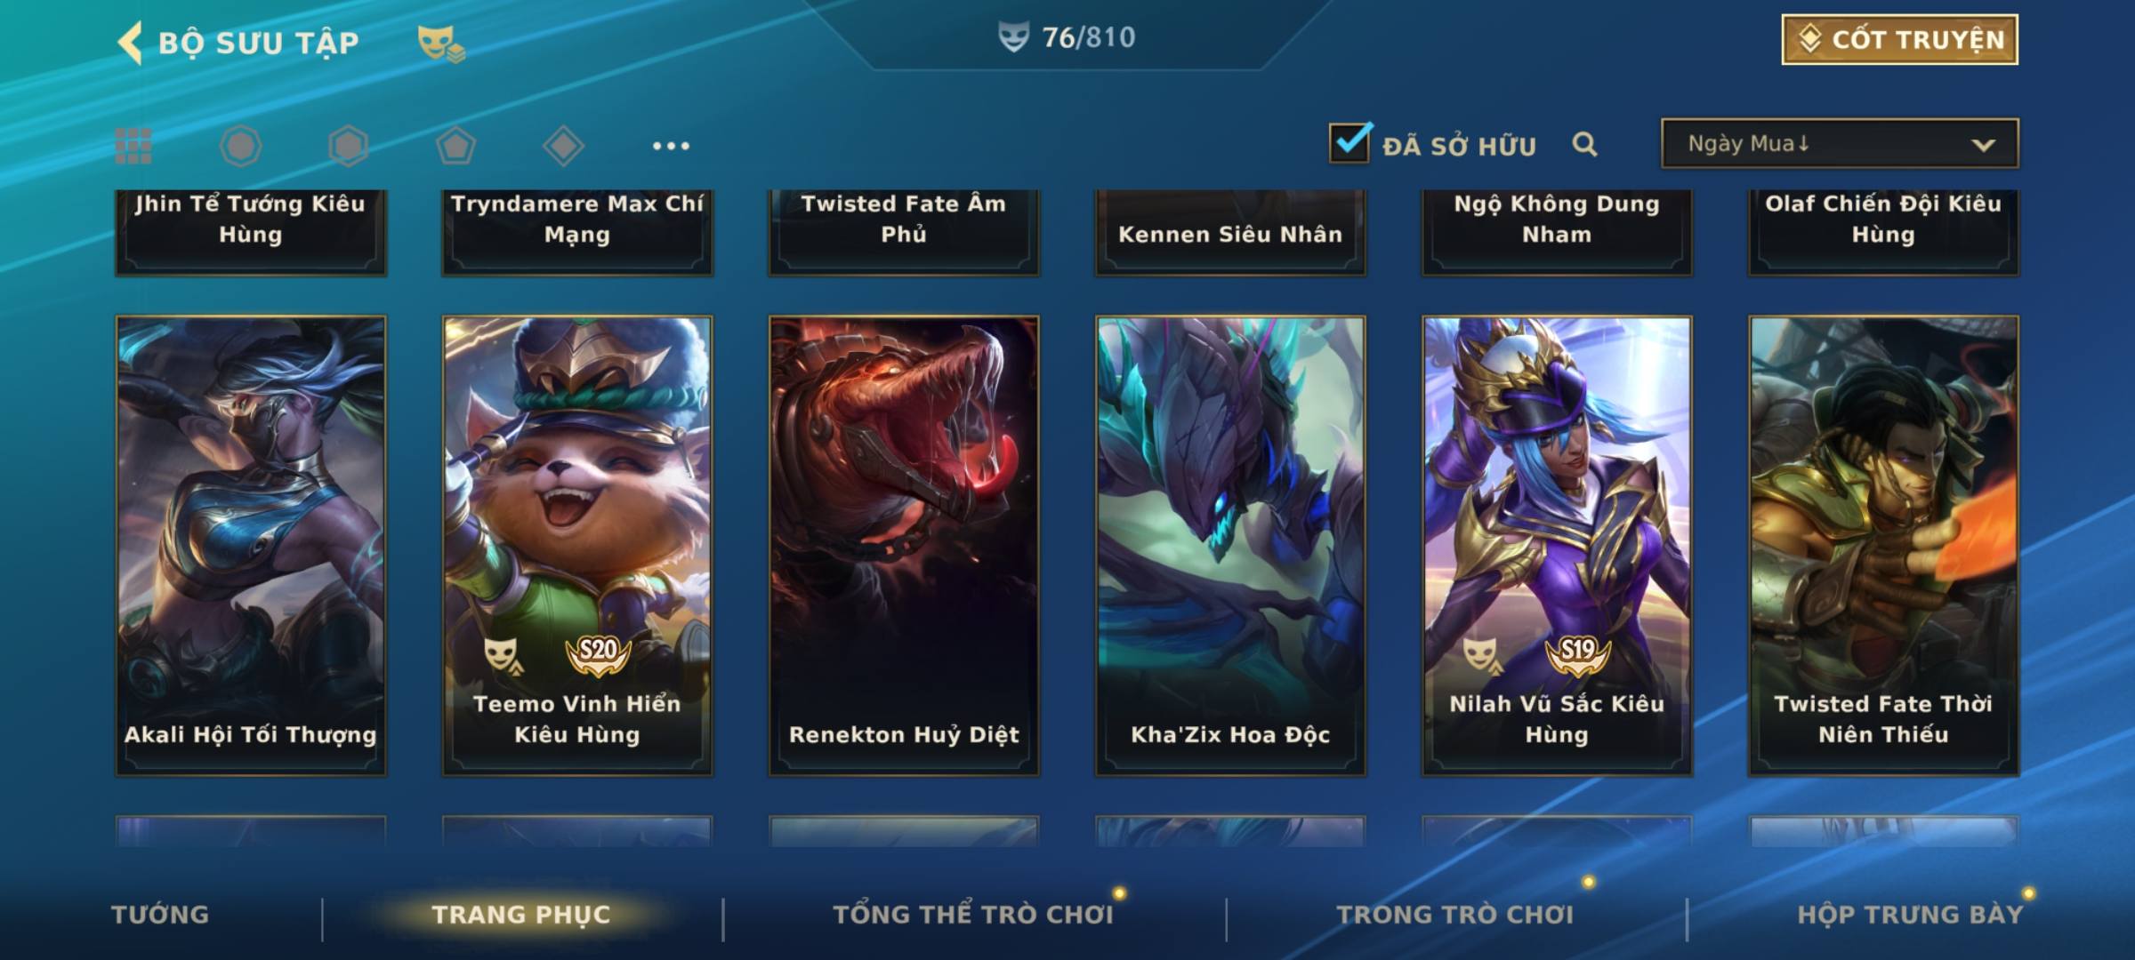Viewport: 2135px width, 960px height.
Task: Open the skin mask shop icon
Action: pyautogui.click(x=441, y=43)
